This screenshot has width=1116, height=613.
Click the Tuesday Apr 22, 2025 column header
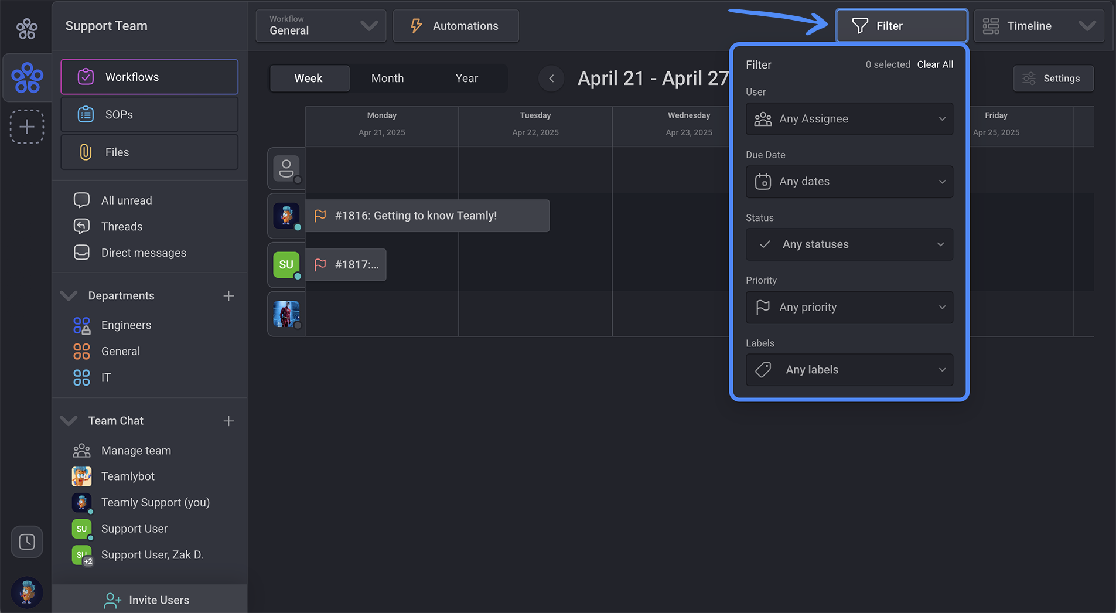pyautogui.click(x=535, y=127)
